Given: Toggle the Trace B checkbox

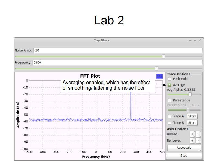Looking at the screenshot, I should [169, 123].
